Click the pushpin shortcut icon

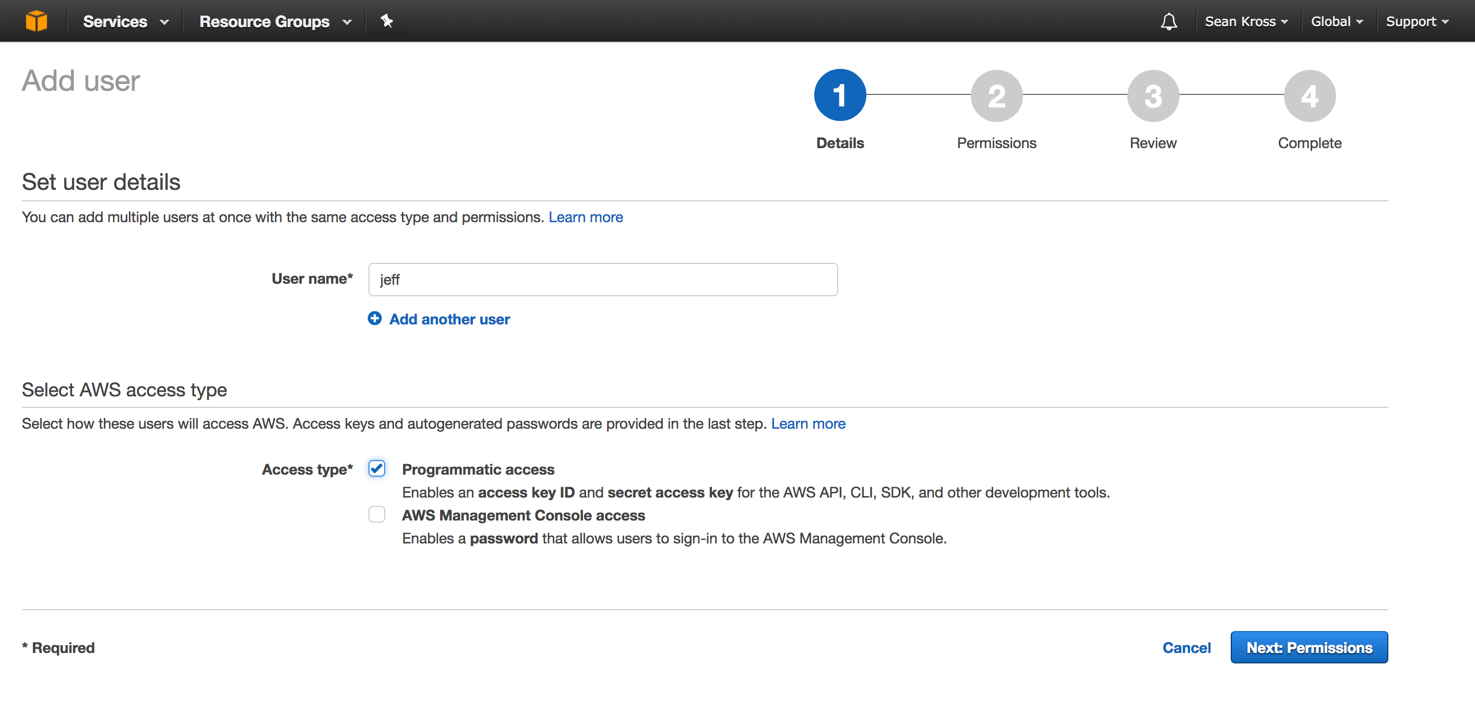click(387, 21)
